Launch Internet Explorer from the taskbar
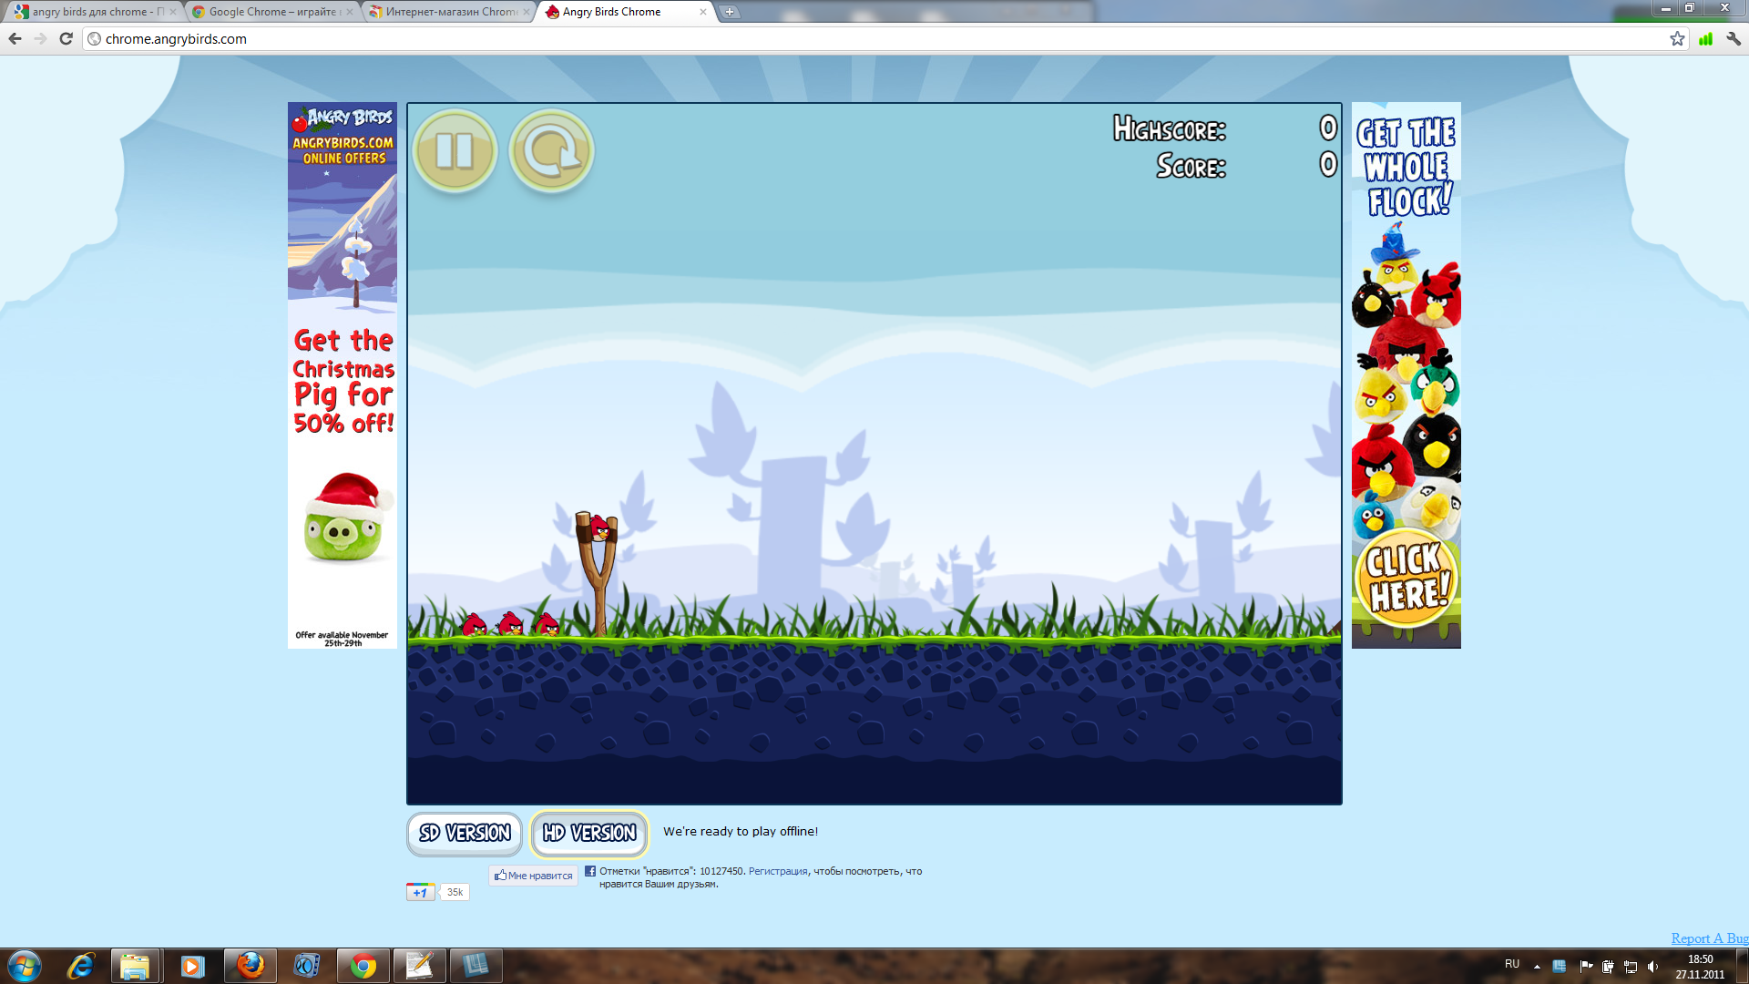1749x984 pixels. coord(80,966)
